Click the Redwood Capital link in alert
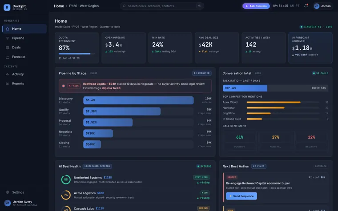The width and height of the screenshot is (338, 211). tap(95, 84)
